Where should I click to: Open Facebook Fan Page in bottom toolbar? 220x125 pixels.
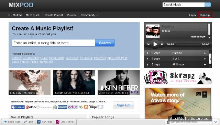pyautogui.click(x=44, y=122)
